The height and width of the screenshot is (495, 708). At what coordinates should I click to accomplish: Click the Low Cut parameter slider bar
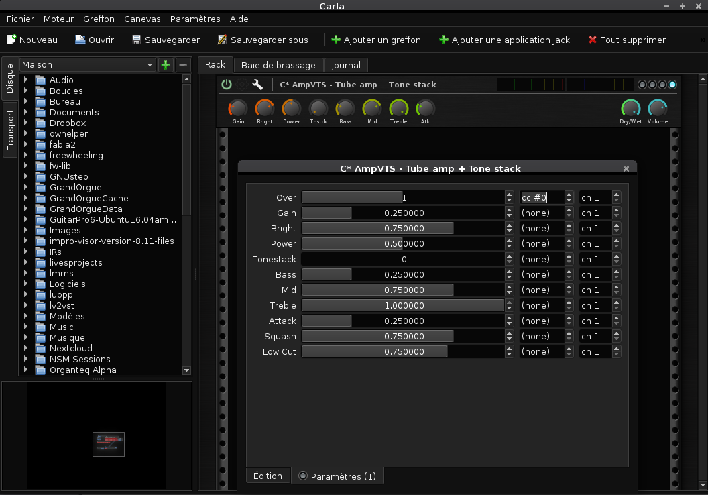403,352
